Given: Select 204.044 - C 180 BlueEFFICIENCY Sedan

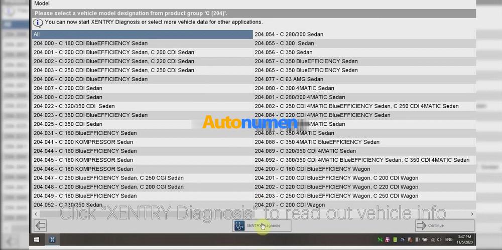Looking at the screenshot, I should 143,151.
